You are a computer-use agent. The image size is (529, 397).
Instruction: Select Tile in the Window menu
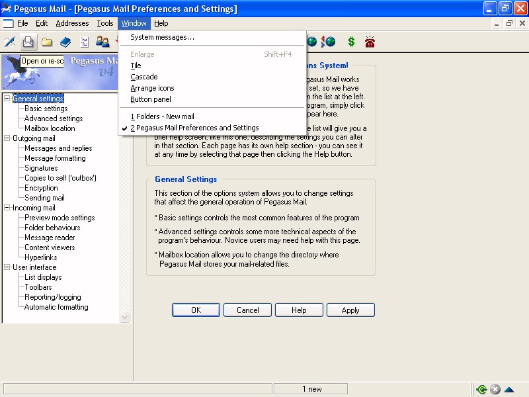click(x=212, y=66)
